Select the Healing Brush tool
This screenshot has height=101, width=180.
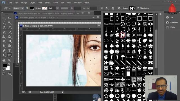[x=4, y=32]
